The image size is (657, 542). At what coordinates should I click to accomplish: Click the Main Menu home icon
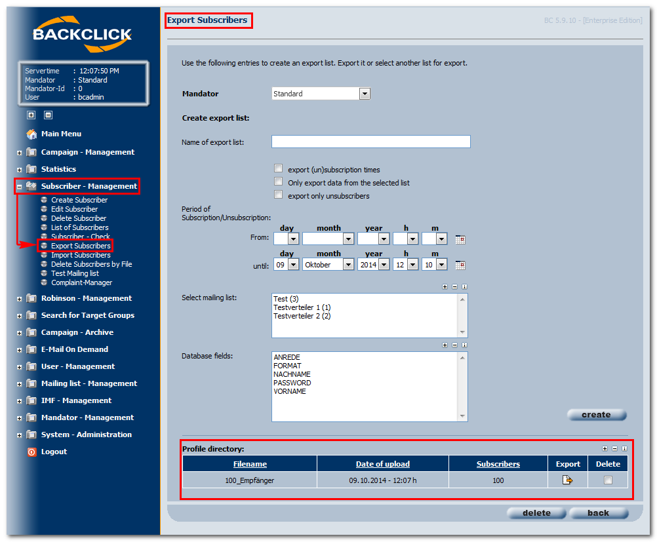pos(31,134)
